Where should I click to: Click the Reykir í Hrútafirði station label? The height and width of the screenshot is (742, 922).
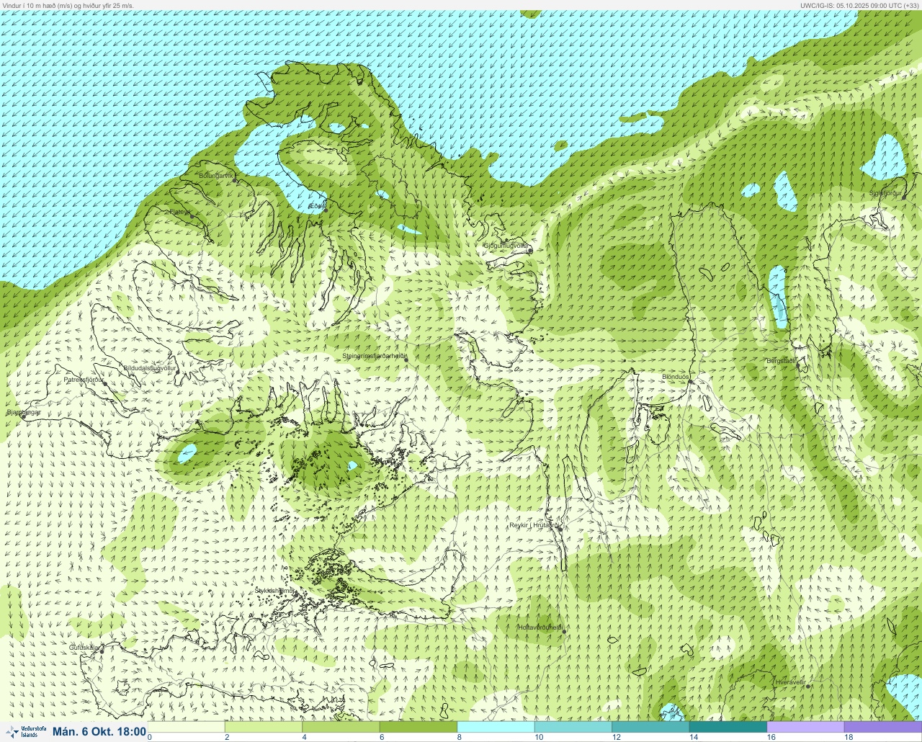[x=535, y=525]
